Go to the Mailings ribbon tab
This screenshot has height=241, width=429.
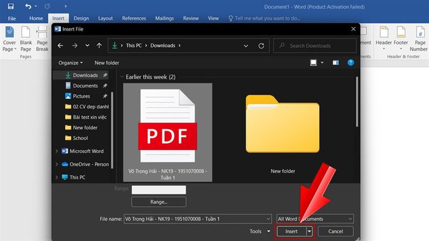[164, 18]
